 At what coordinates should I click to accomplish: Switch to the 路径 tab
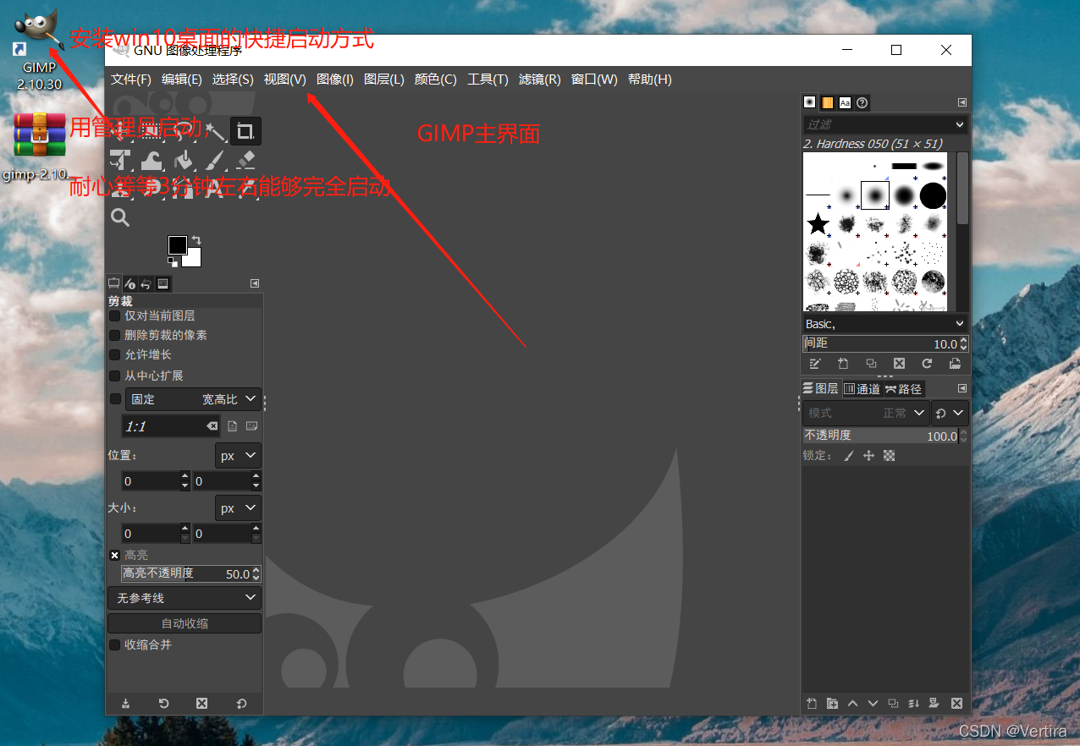904,389
